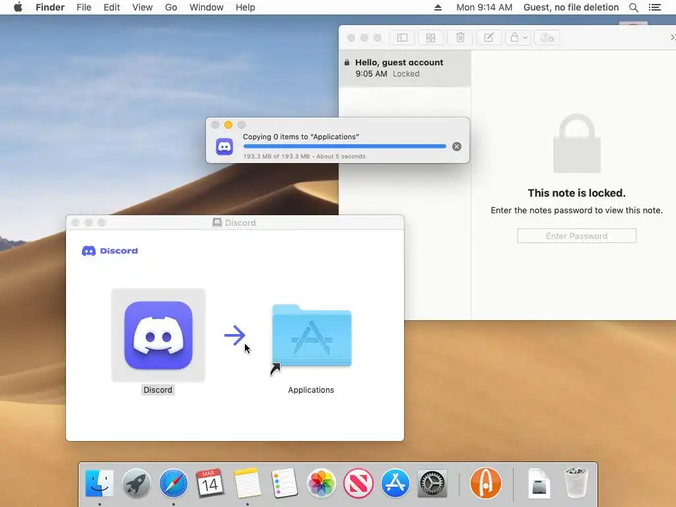
Task: Select the Hello, guest account note
Action: [405, 68]
